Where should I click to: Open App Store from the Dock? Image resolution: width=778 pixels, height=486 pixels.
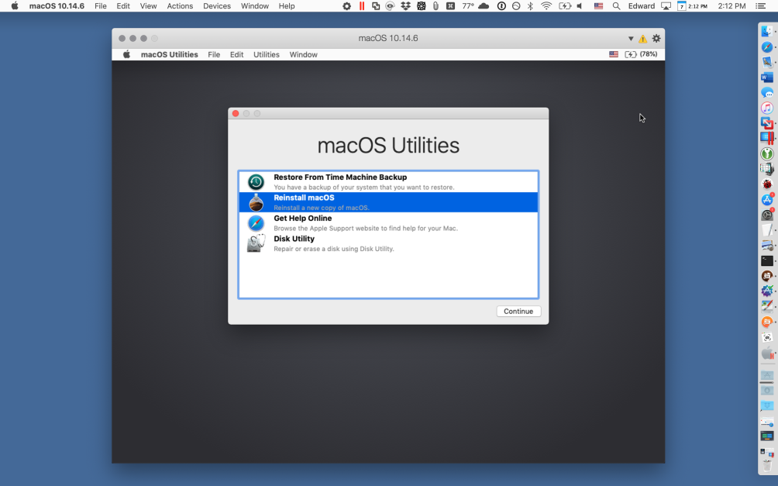tap(766, 199)
